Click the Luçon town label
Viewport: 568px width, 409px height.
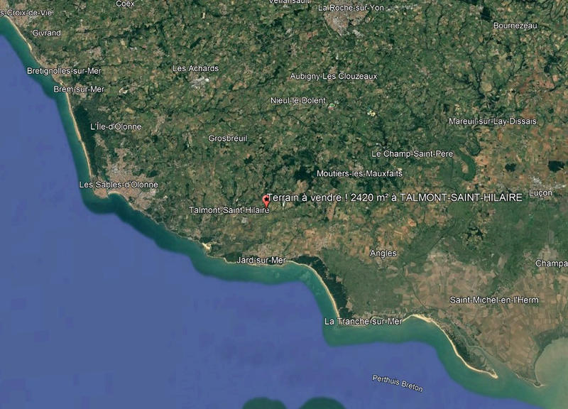(x=541, y=193)
